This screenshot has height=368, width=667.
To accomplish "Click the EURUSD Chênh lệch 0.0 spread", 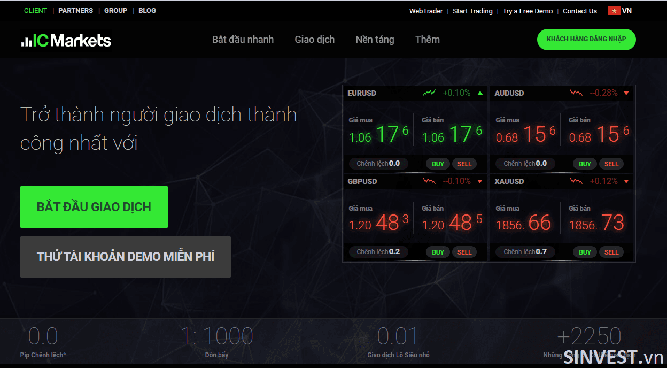I will click(378, 164).
